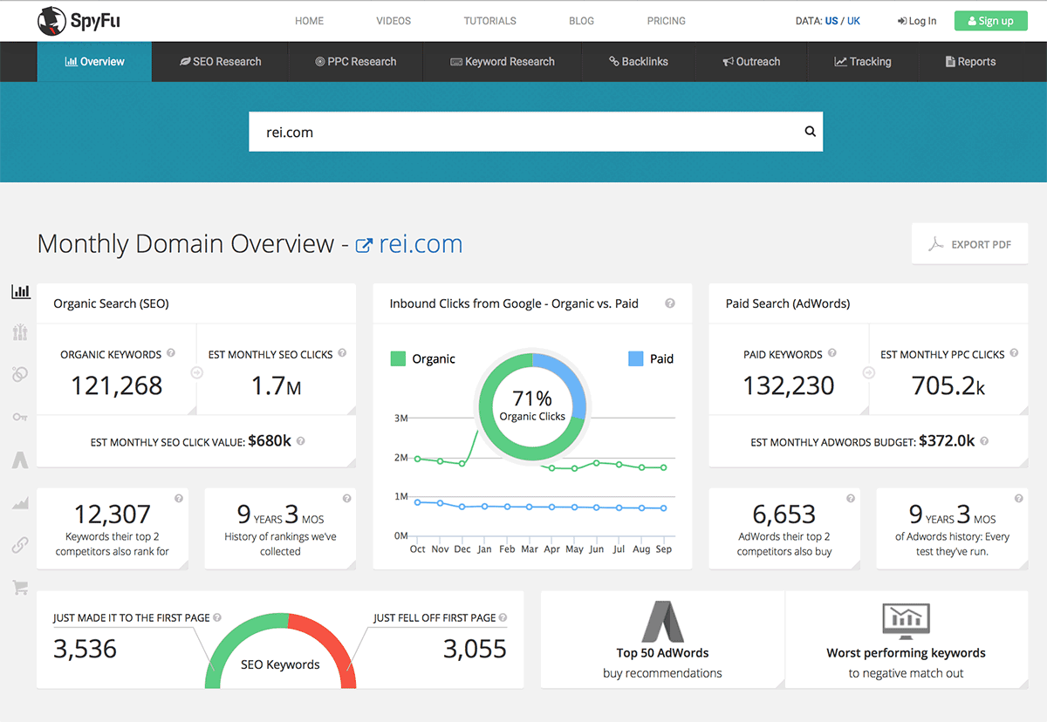Click the arrow circle beside Organic Keywords
This screenshot has height=722, width=1047.
tap(196, 372)
